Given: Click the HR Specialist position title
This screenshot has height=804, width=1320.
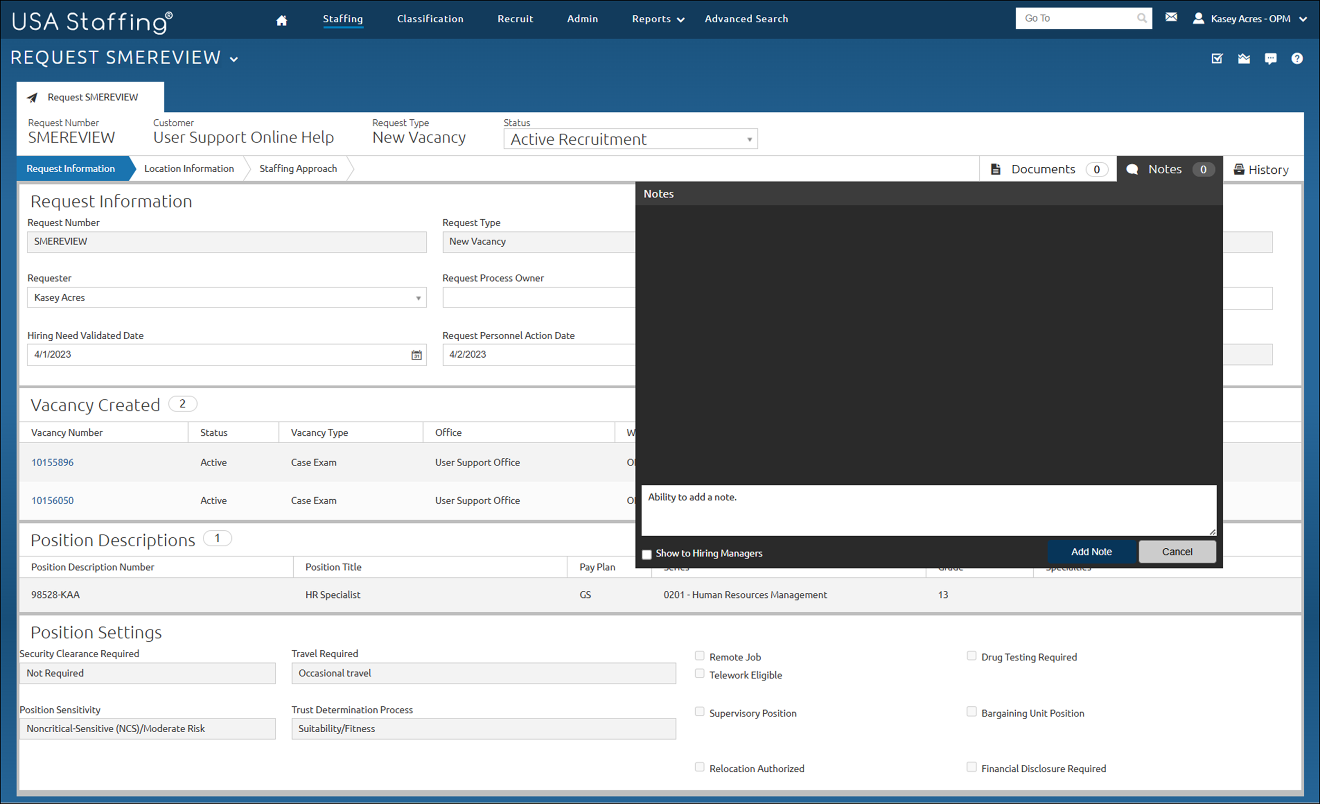Looking at the screenshot, I should [x=333, y=595].
